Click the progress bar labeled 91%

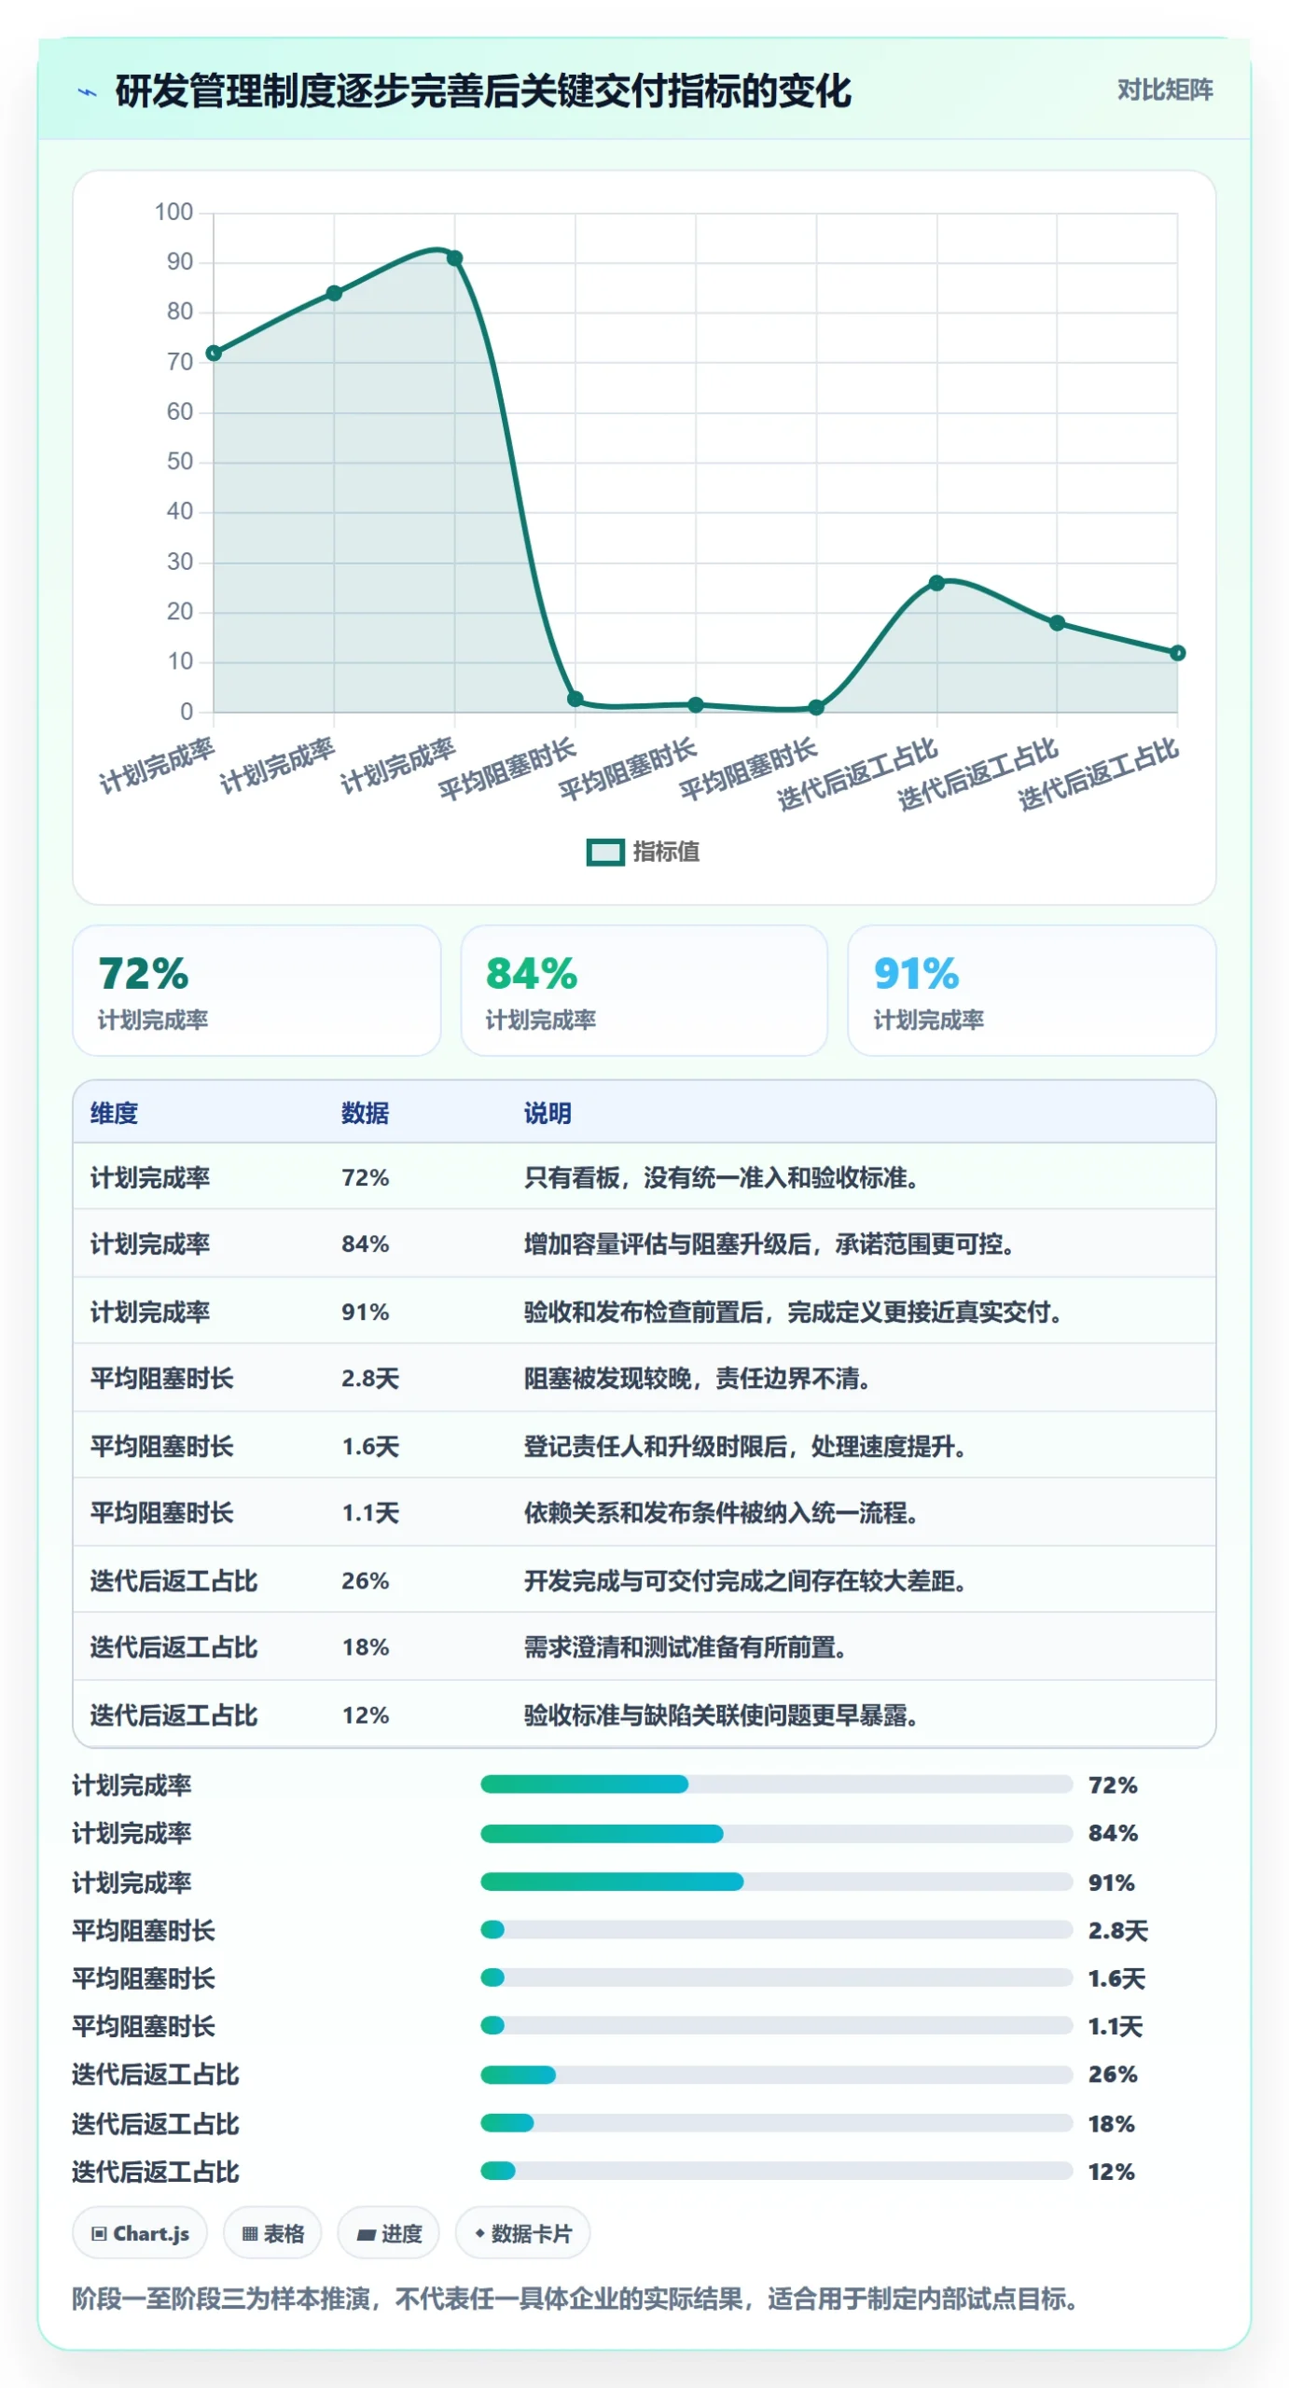(x=776, y=1881)
